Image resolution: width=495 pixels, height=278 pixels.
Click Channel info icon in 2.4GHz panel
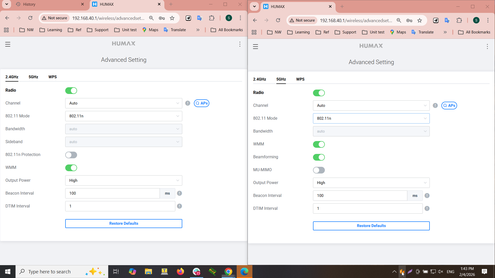(188, 103)
